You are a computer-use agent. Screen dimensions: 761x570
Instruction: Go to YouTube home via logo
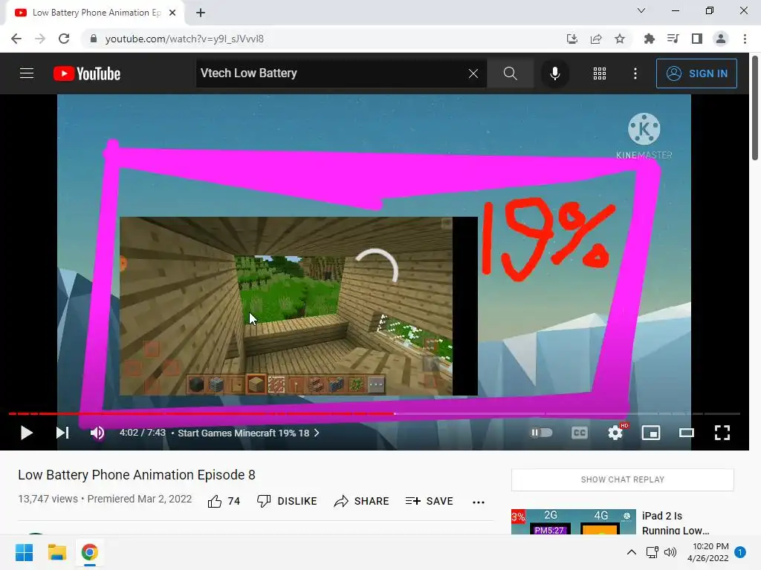pos(87,73)
